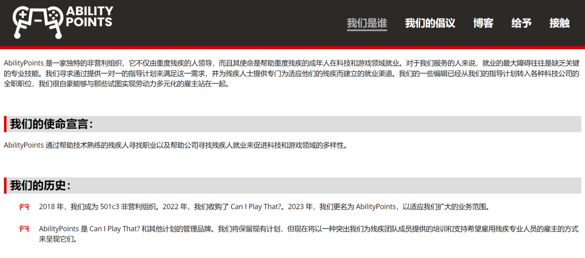Click the controller bullet beside AbilityPoints 是 Can I Play That
Image resolution: width=585 pixels, height=258 pixels.
(x=24, y=229)
